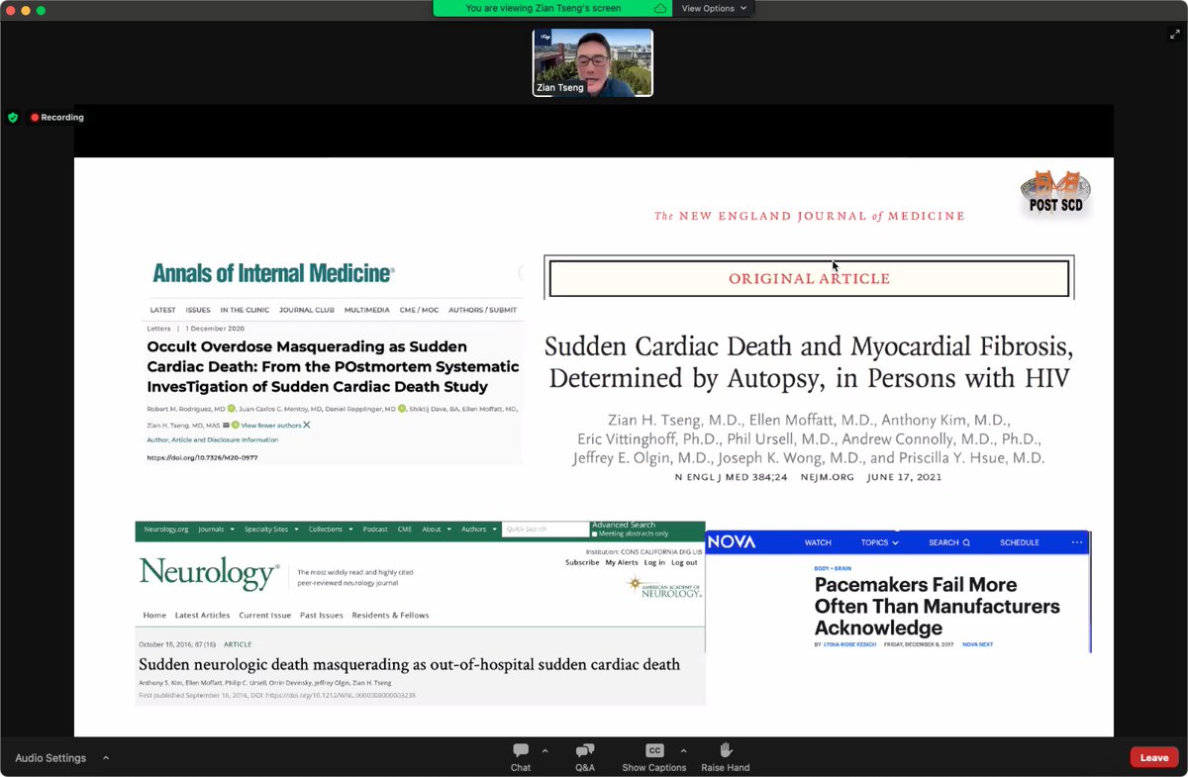1188x777 pixels.
Task: Leave the meeting
Action: (x=1154, y=757)
